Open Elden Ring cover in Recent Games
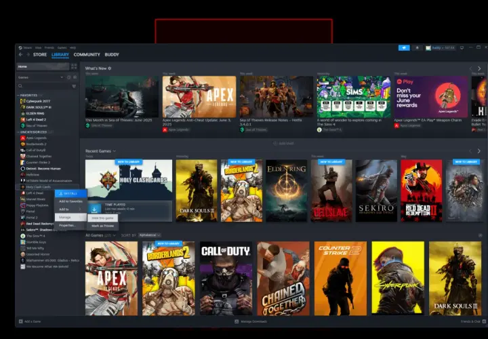Image resolution: width=488 pixels, height=339 pixels. click(286, 191)
